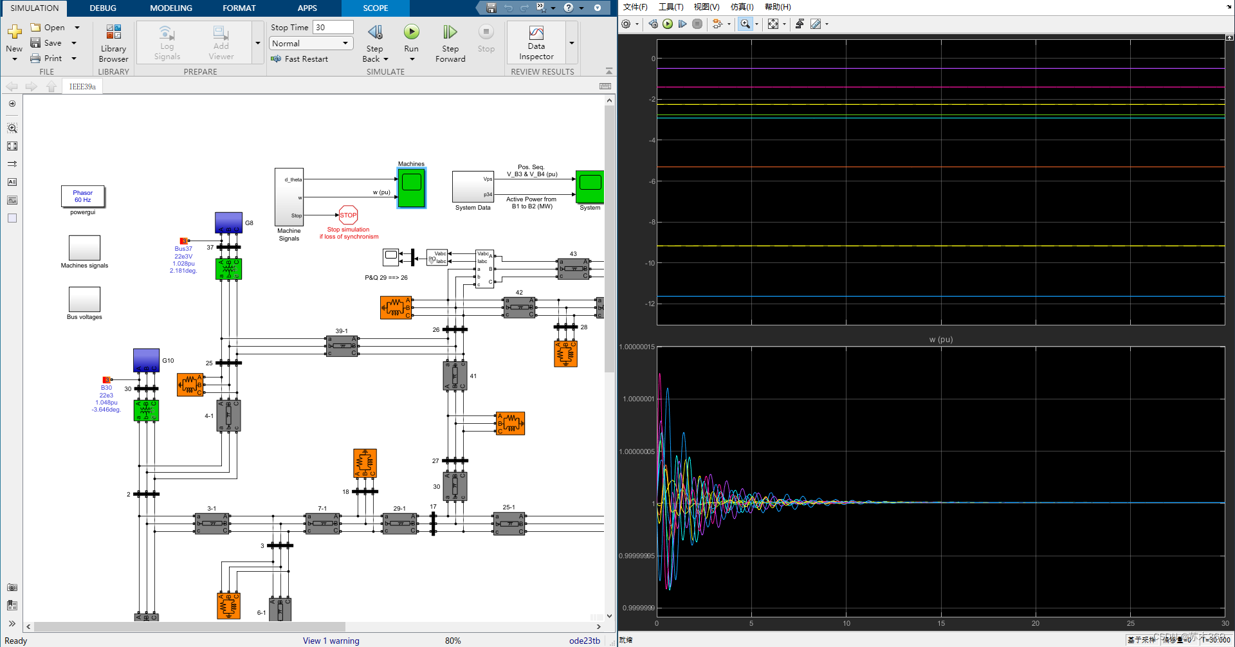Expand the Open dropdown arrow
1235x647 pixels.
77,28
